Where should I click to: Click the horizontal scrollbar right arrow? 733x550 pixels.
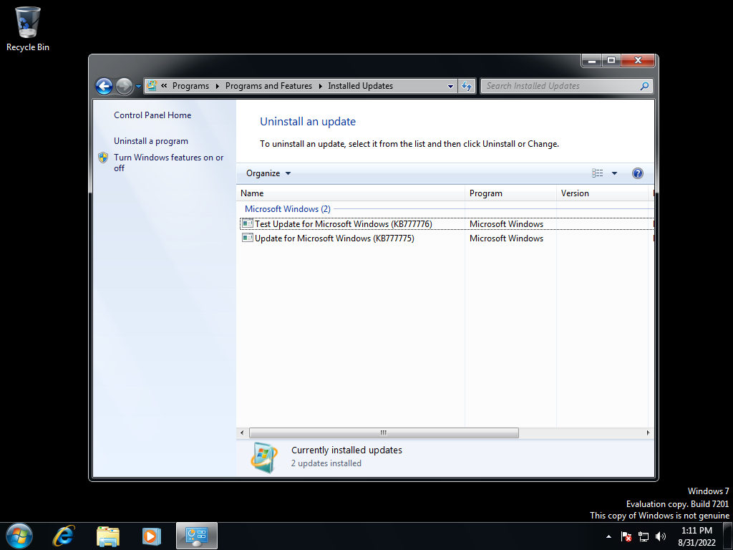[x=648, y=433]
